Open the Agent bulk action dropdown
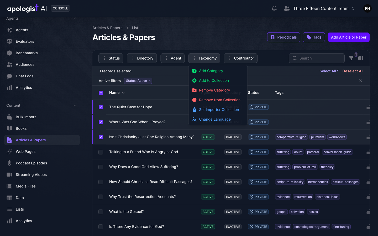Image resolution: width=378 pixels, height=236 pixels. click(172, 58)
